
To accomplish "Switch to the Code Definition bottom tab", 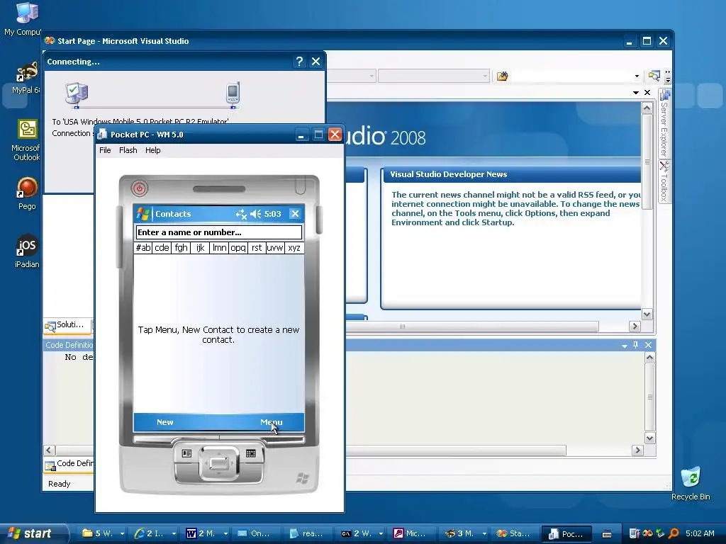I will point(69,464).
